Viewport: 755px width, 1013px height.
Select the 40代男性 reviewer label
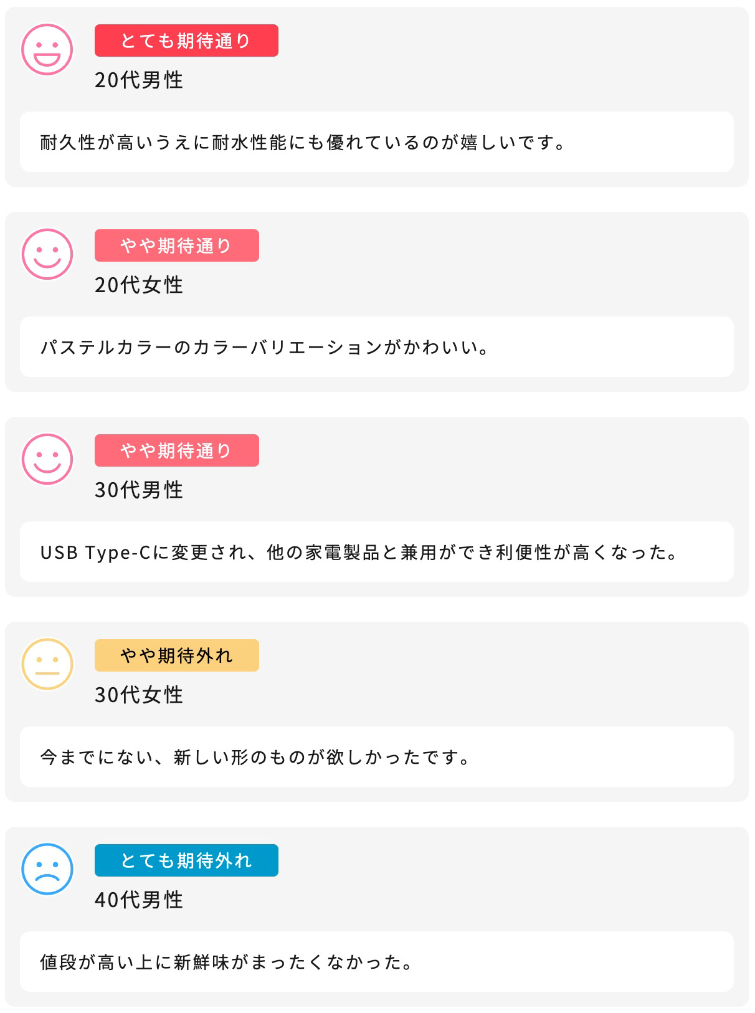139,900
